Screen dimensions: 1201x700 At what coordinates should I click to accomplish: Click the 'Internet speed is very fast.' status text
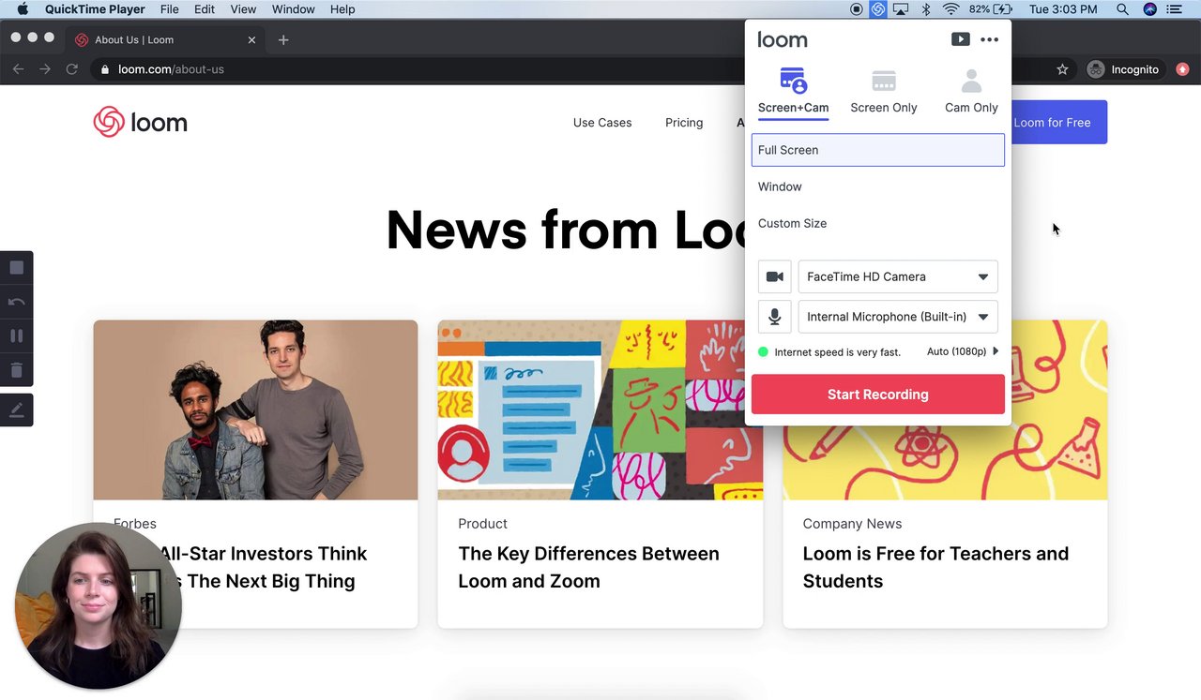coord(837,352)
